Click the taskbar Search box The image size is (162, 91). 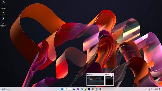click(x=68, y=89)
